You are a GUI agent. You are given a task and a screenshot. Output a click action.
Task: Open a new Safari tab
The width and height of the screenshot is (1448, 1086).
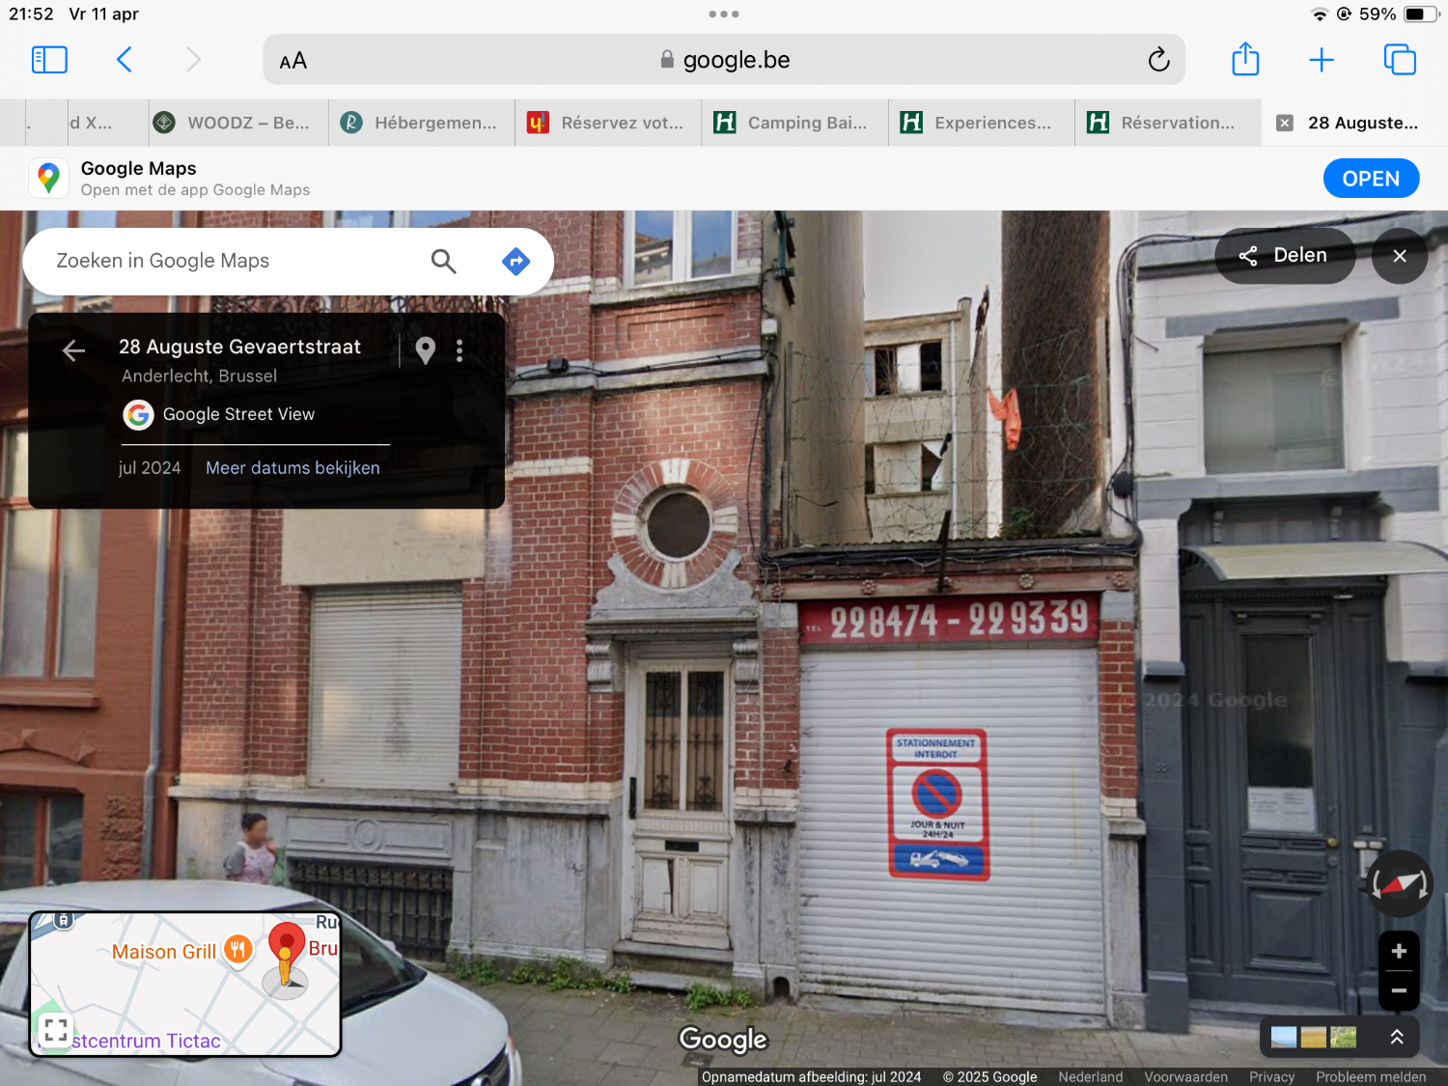coord(1321,60)
